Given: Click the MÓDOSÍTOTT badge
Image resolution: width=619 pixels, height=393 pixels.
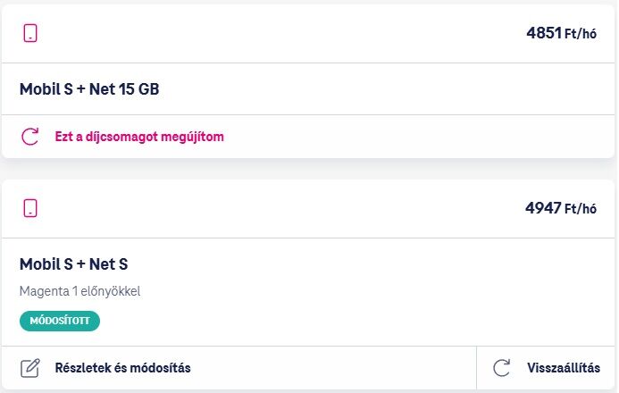Looking at the screenshot, I should pyautogui.click(x=60, y=321).
